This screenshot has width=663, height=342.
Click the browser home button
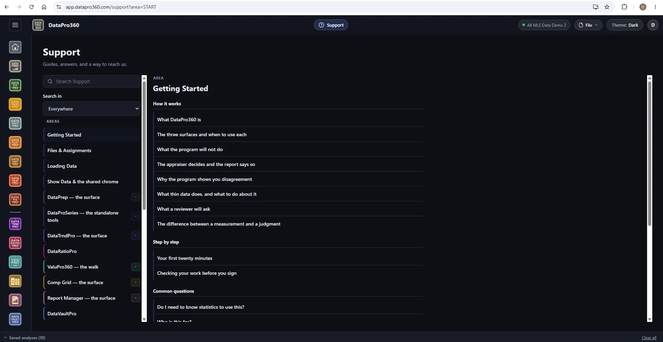click(44, 7)
